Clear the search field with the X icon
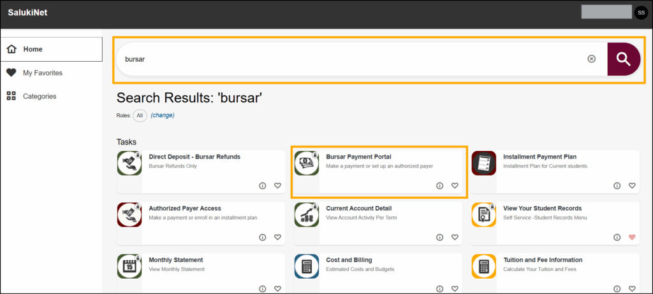Screen dimensions: 653x294 click(591, 59)
